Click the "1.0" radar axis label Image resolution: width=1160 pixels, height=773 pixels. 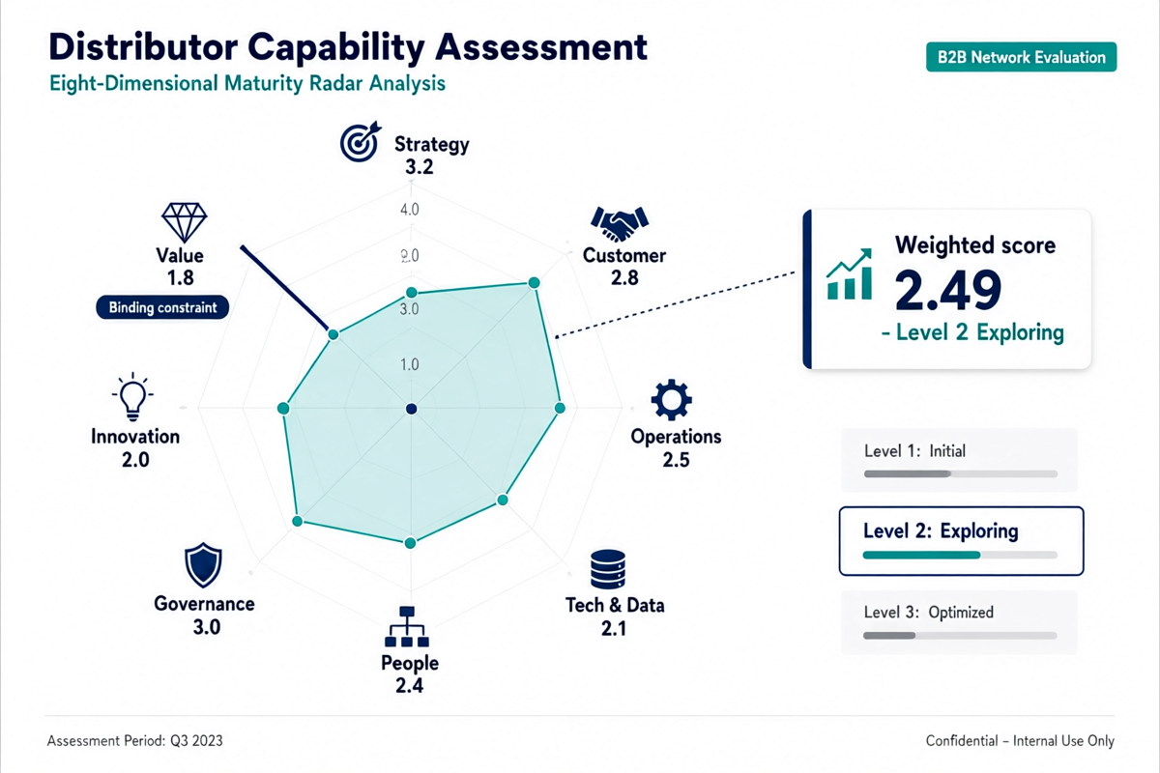coord(408,364)
